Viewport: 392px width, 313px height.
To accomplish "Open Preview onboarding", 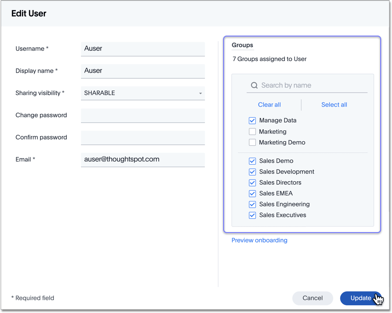I will tap(259, 240).
